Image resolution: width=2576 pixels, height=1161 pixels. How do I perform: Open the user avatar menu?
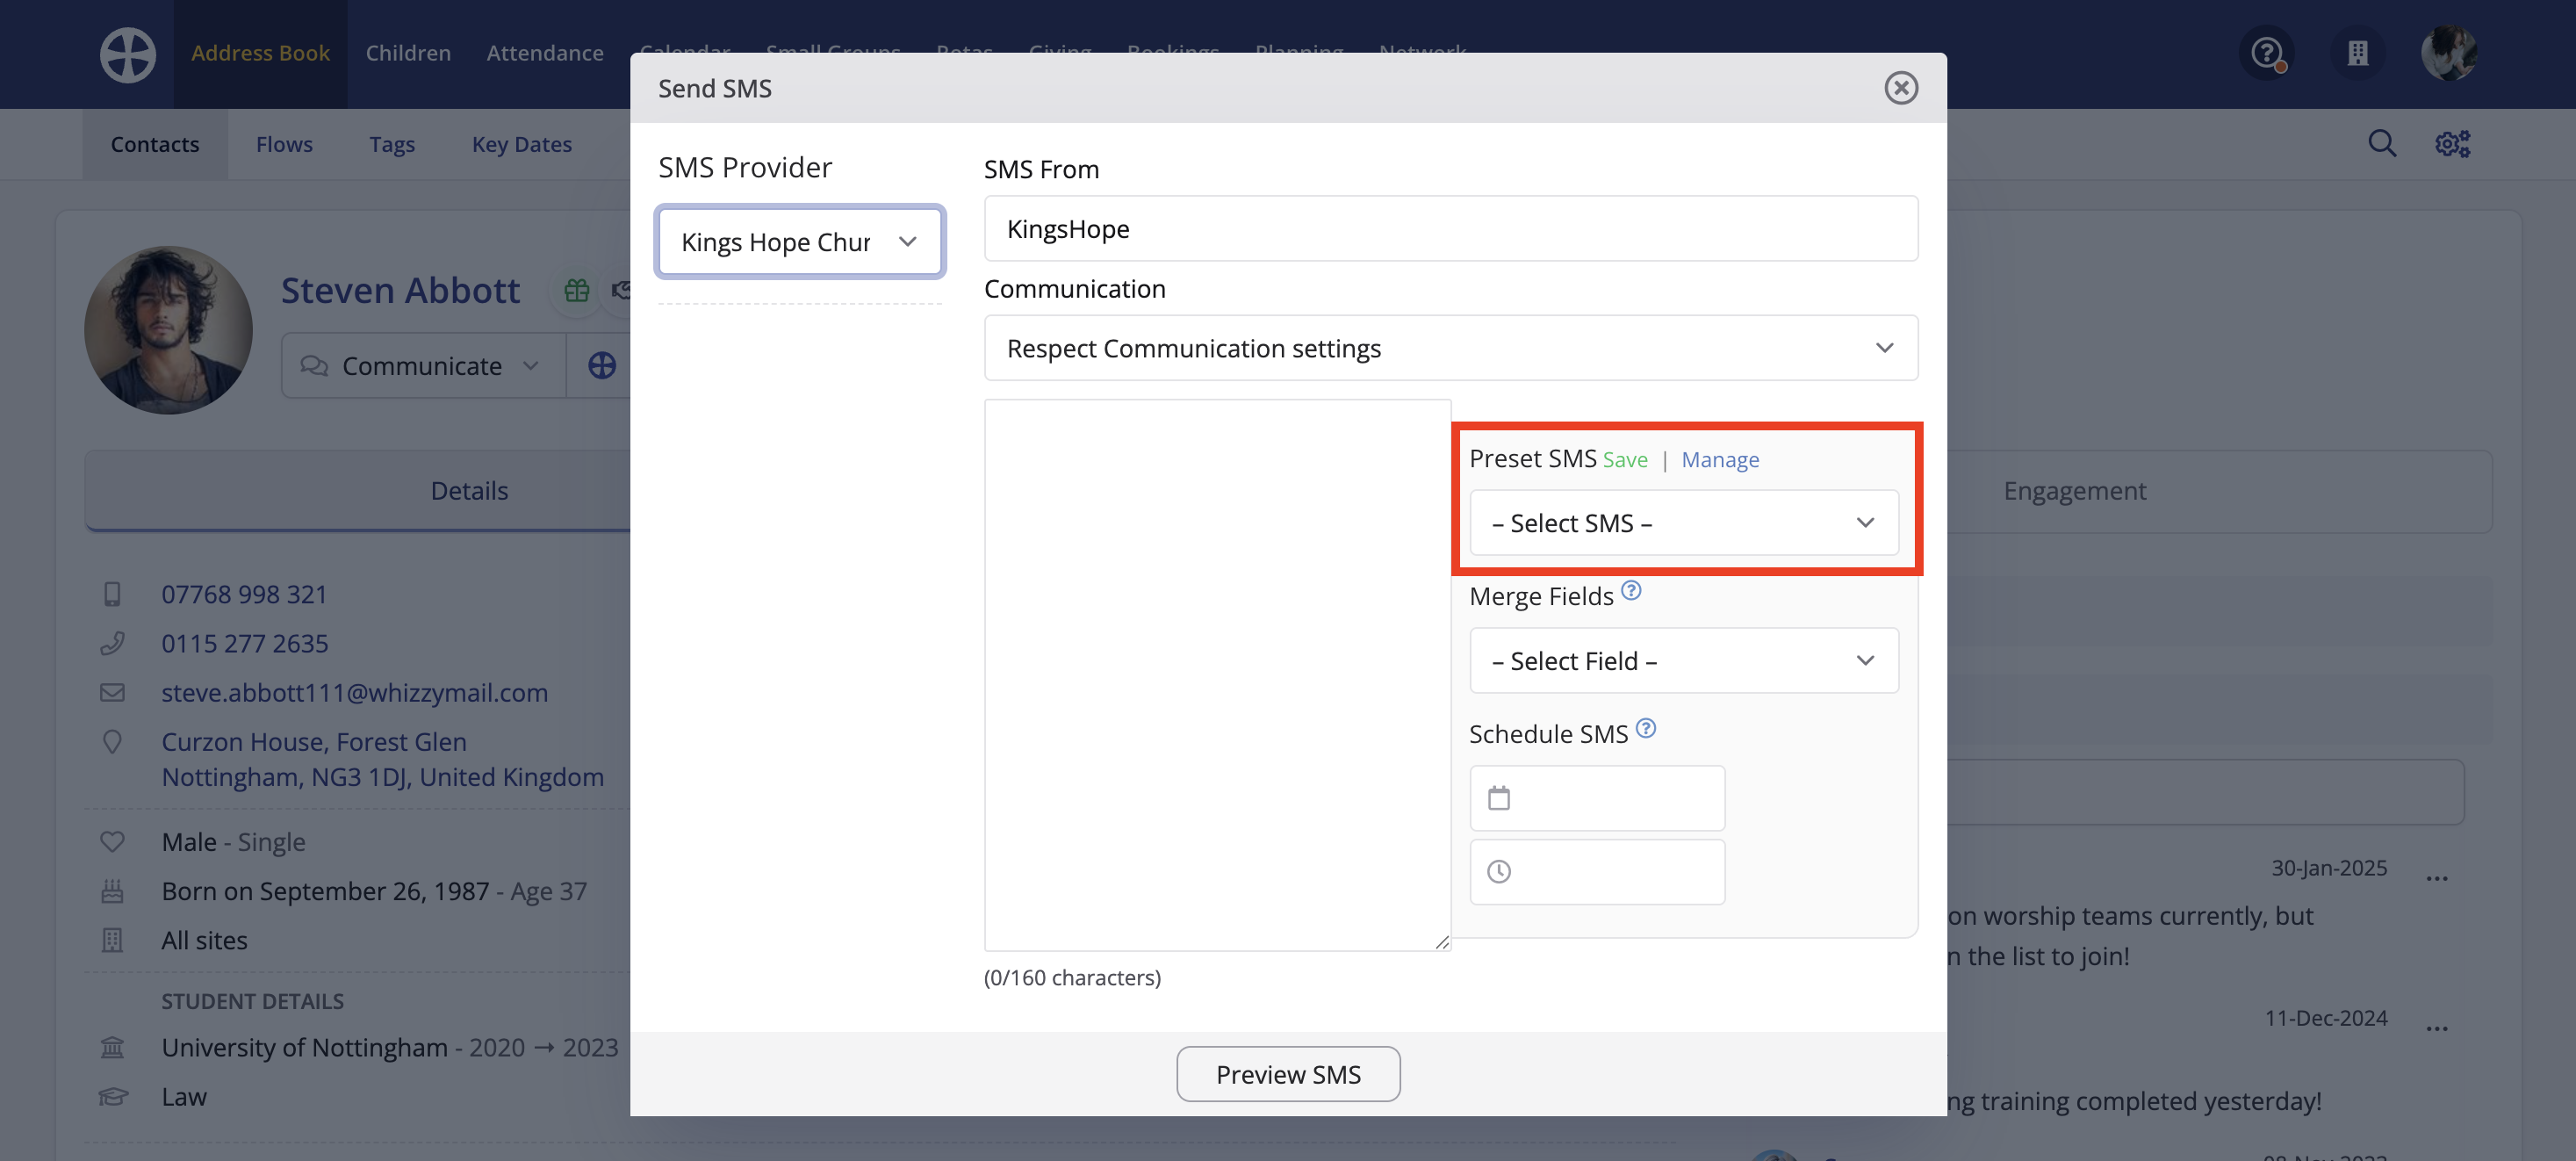[2449, 53]
